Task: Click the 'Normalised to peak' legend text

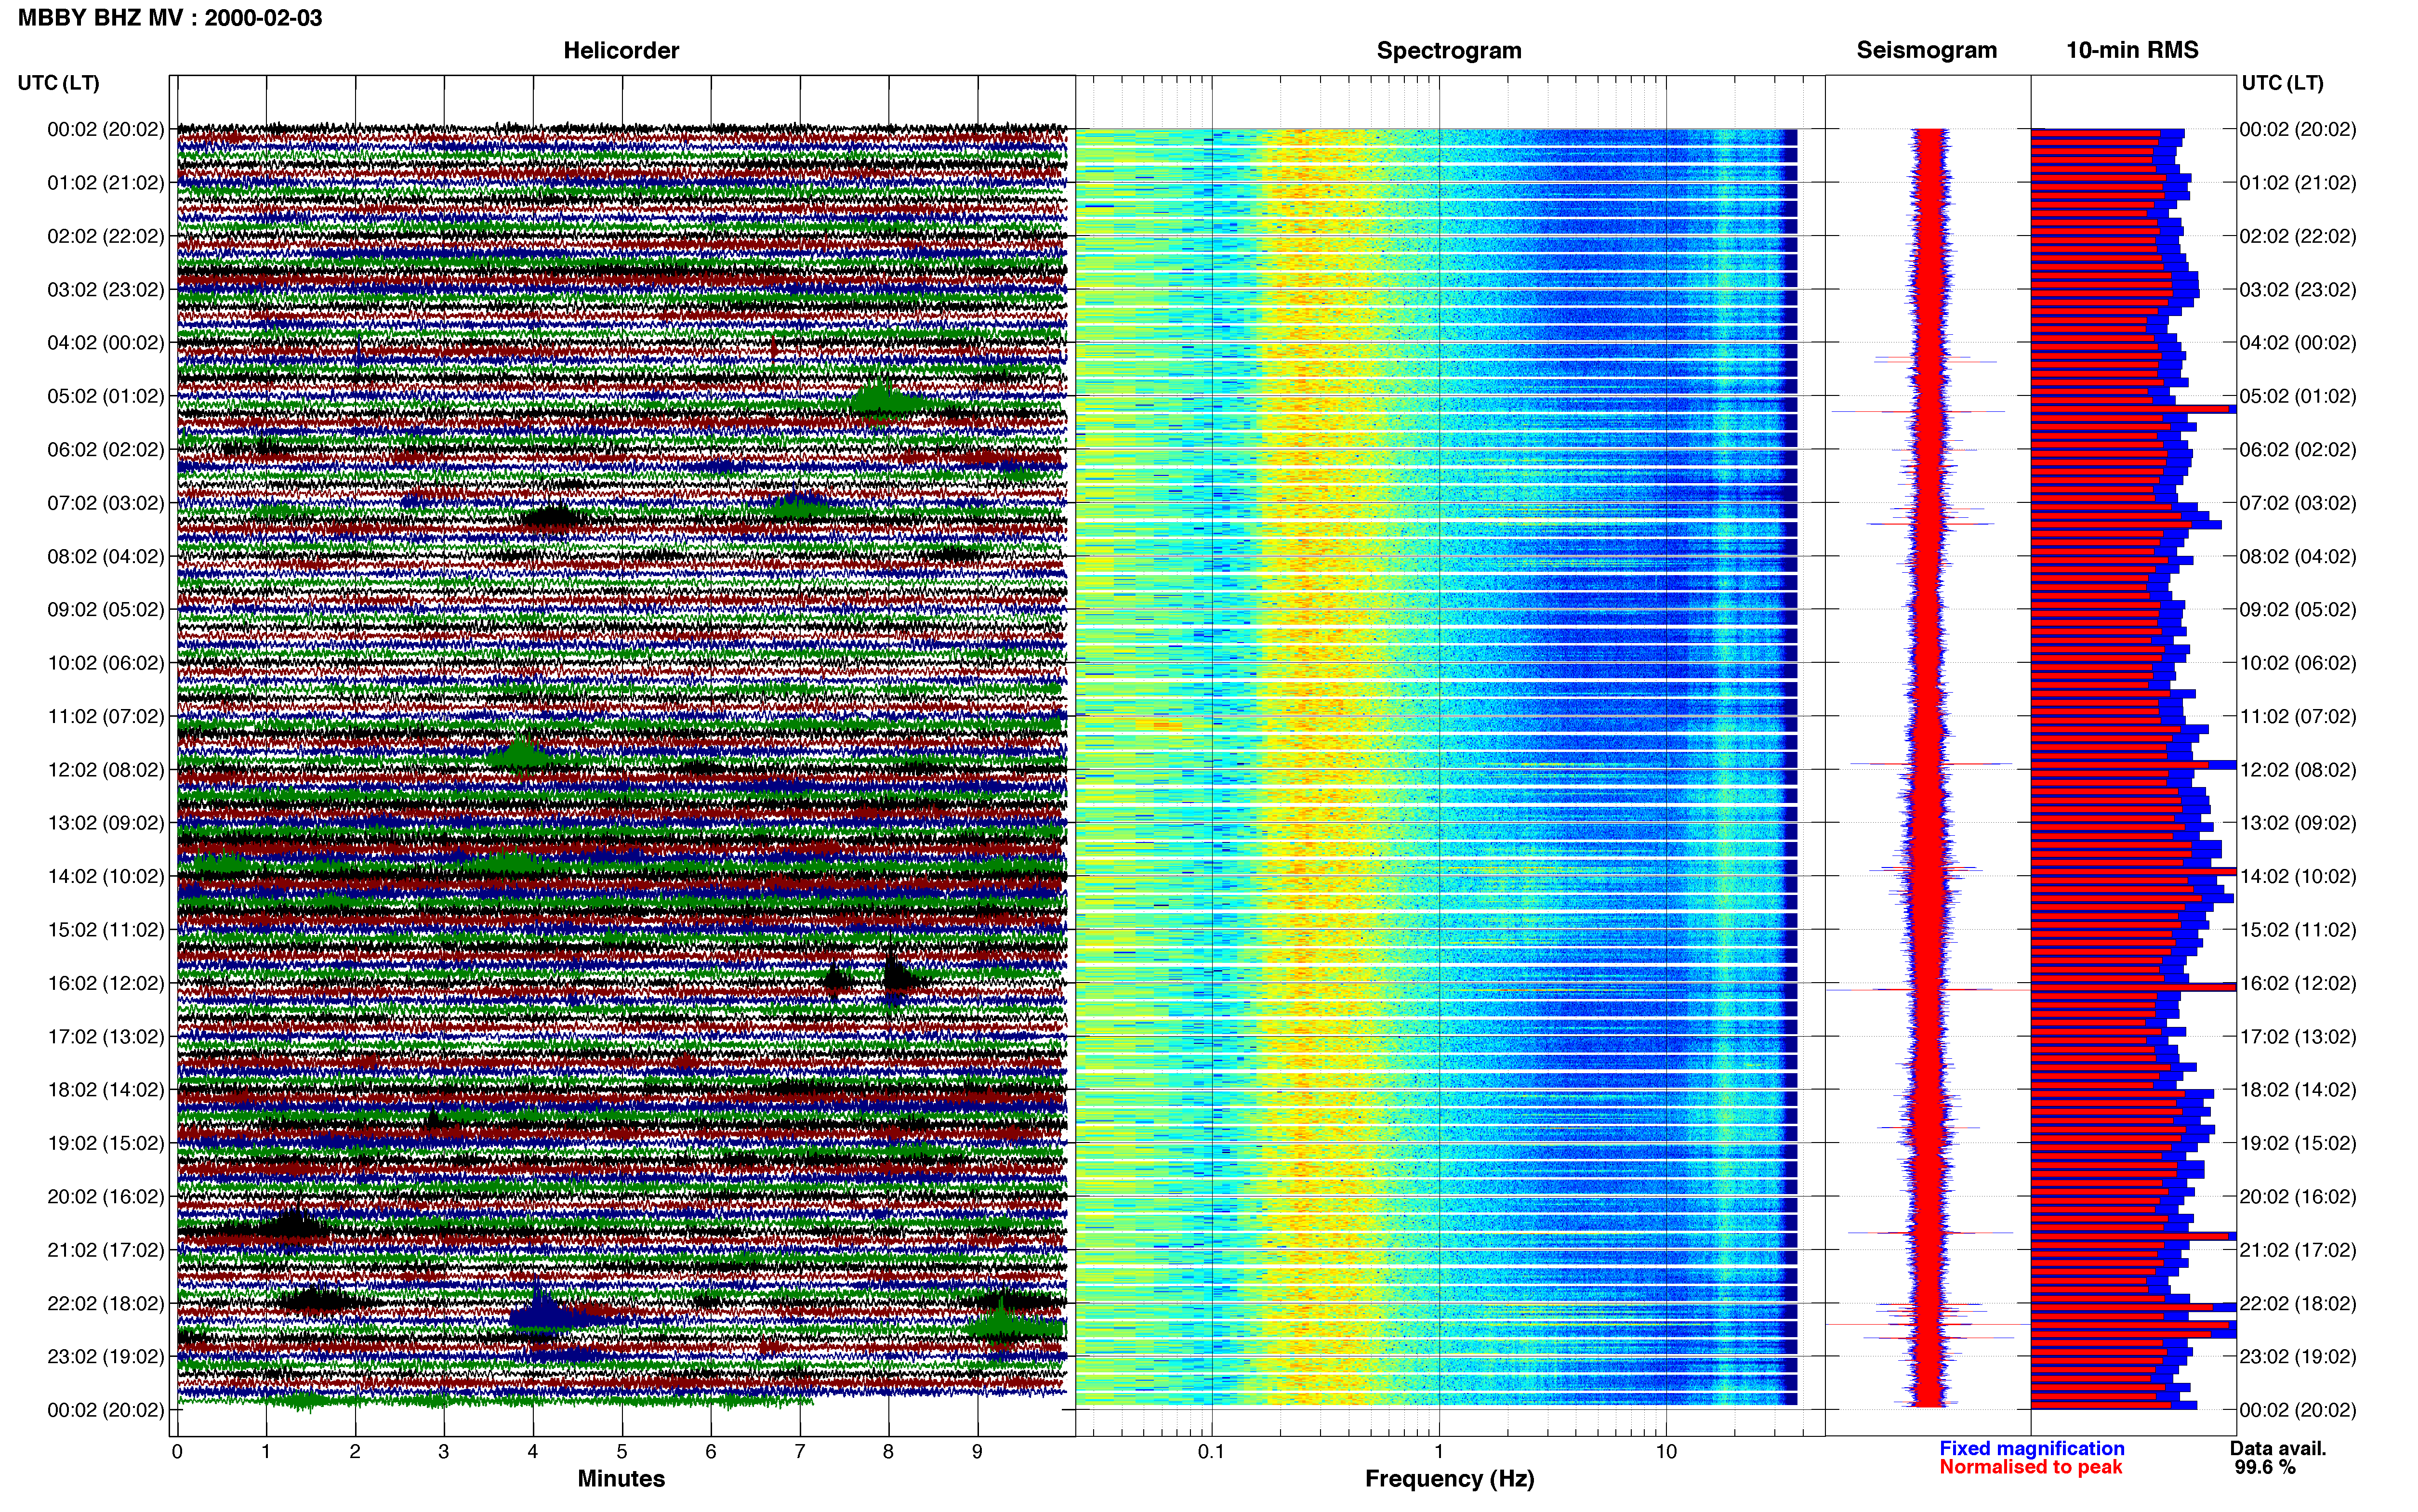Action: pos(2030,1467)
